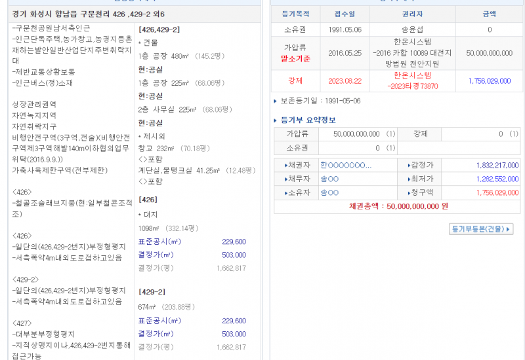This screenshot has width=525, height=360.
Task: Click the arrow bullet beside 보존등기일
Action: pos(276,101)
